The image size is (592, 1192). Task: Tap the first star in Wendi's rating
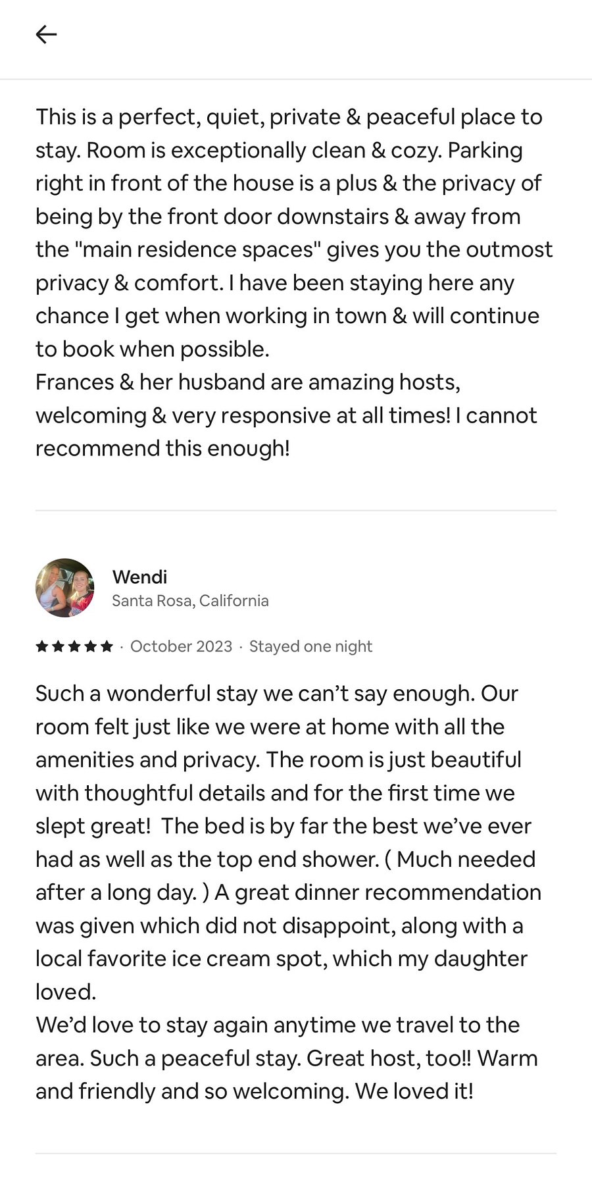[x=42, y=646]
